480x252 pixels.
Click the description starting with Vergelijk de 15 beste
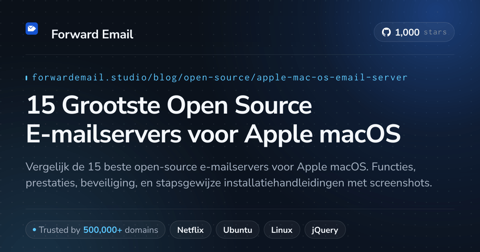(x=229, y=175)
